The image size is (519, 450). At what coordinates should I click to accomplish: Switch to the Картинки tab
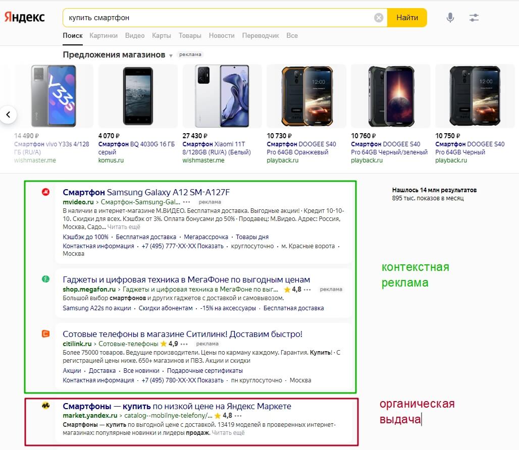[x=103, y=36]
